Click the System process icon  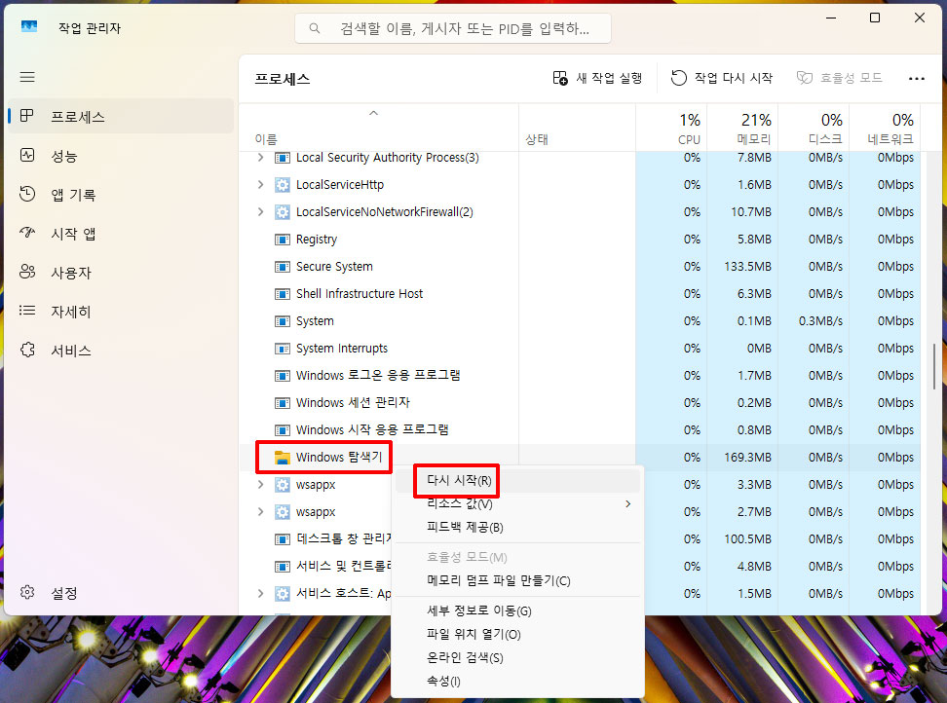282,321
